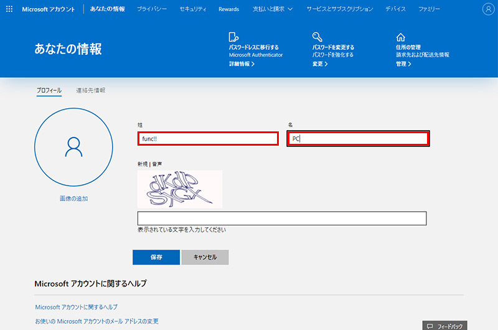
Task: Click the feedback speech bubble icon
Action: pos(430,326)
